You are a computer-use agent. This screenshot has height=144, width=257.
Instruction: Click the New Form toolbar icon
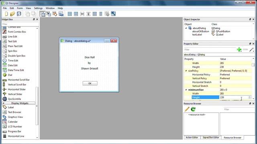6,14
